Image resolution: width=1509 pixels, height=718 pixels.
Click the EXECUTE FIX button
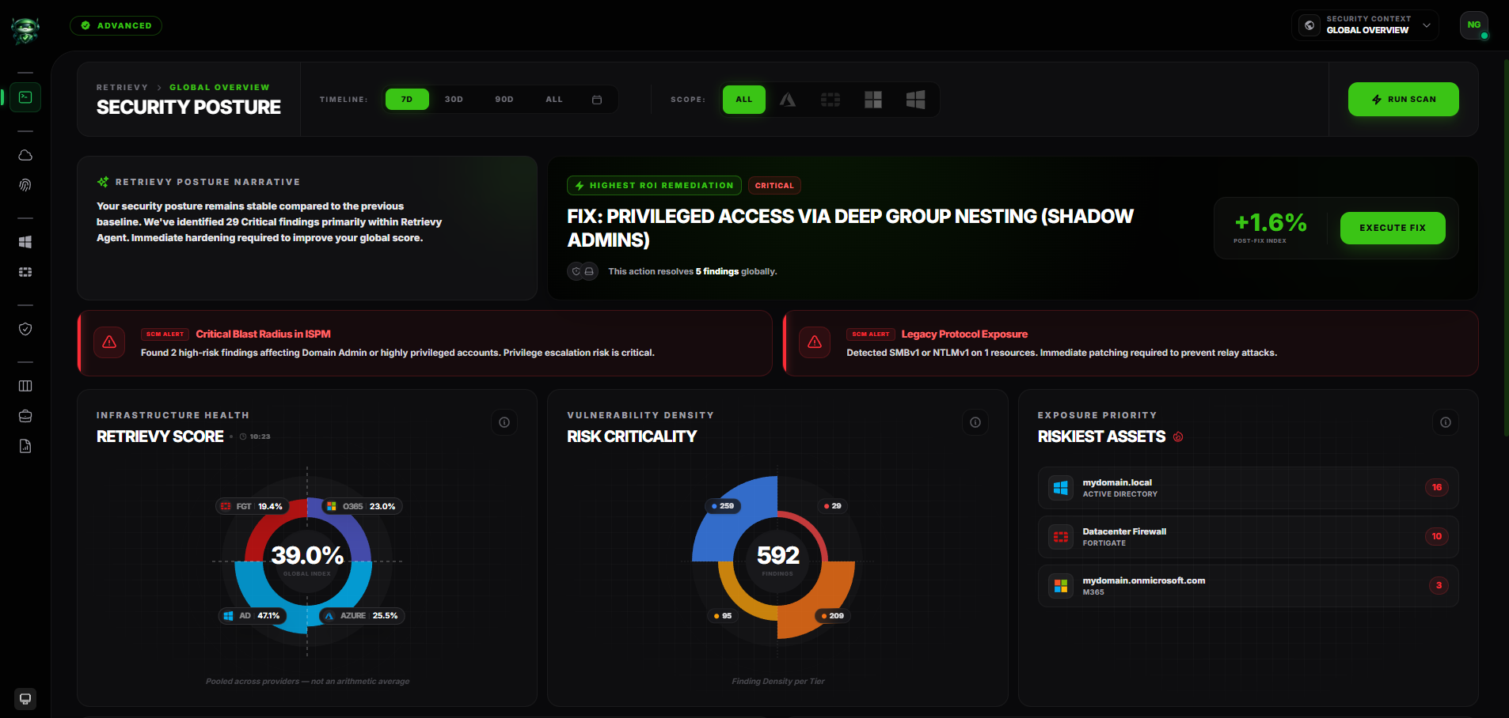tap(1393, 228)
